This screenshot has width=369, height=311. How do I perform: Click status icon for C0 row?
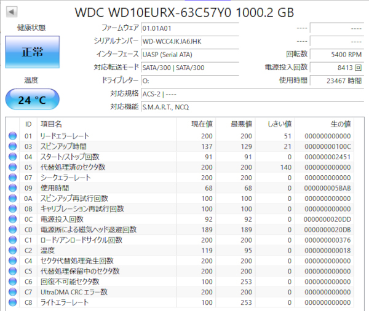point(13,229)
